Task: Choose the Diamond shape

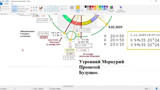Action: 47,9
